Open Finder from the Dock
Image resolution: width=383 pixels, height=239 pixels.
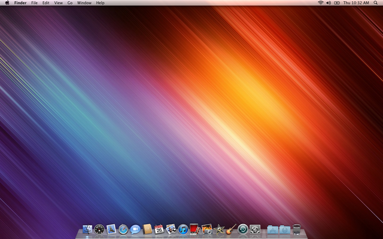click(87, 229)
